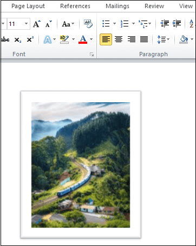Open the bullets list dropdown arrow
196x246 pixels.
coord(114,24)
